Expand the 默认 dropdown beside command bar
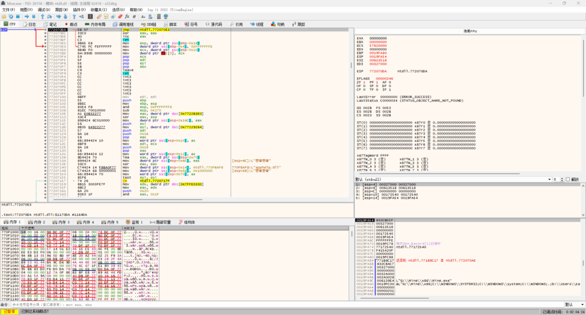 (572, 304)
